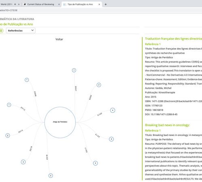Select the 2010 year node circle
This screenshot has width=202, height=182.
pyautogui.click(x=9, y=105)
